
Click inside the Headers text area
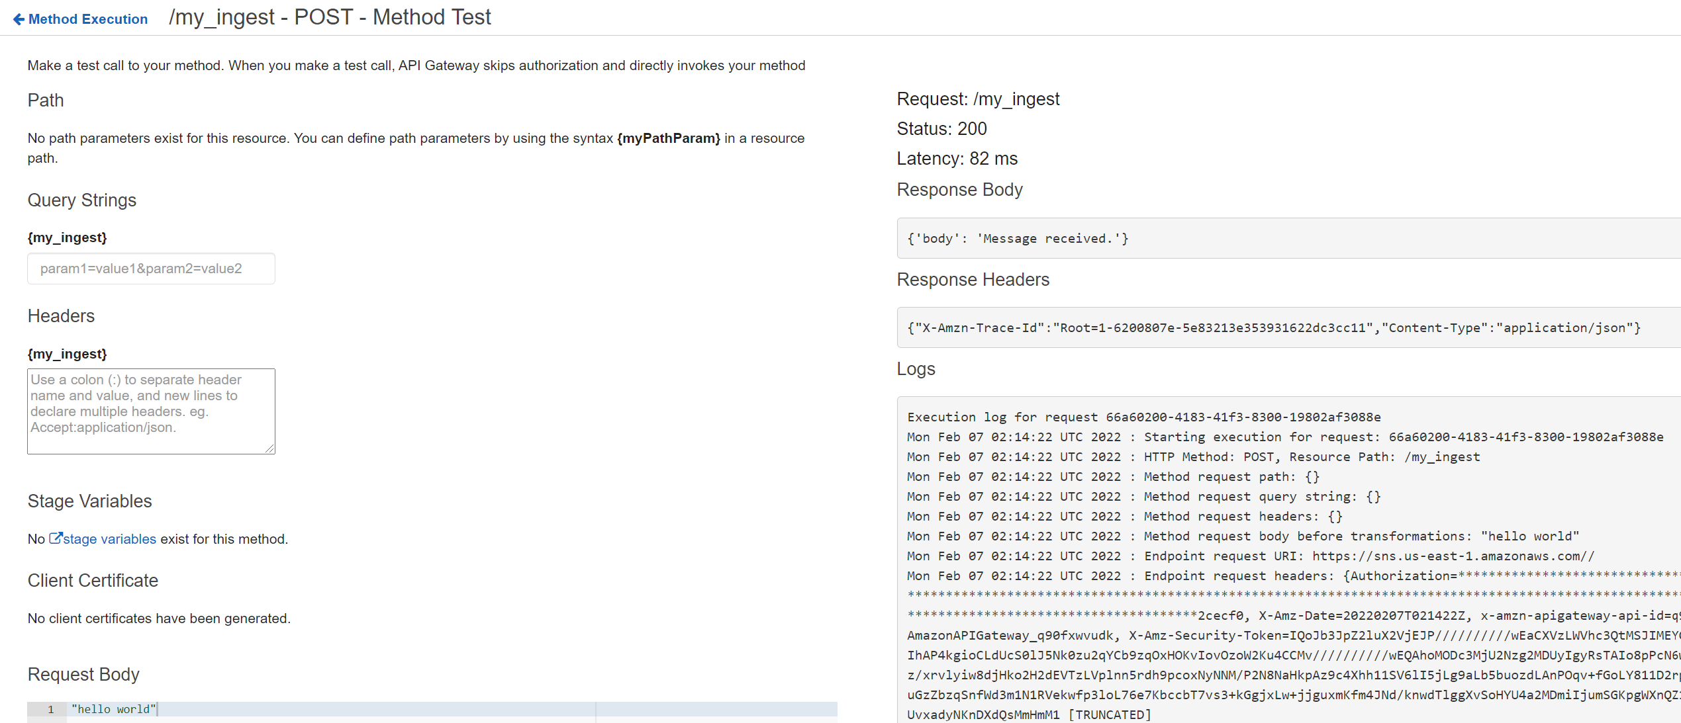[x=151, y=411]
